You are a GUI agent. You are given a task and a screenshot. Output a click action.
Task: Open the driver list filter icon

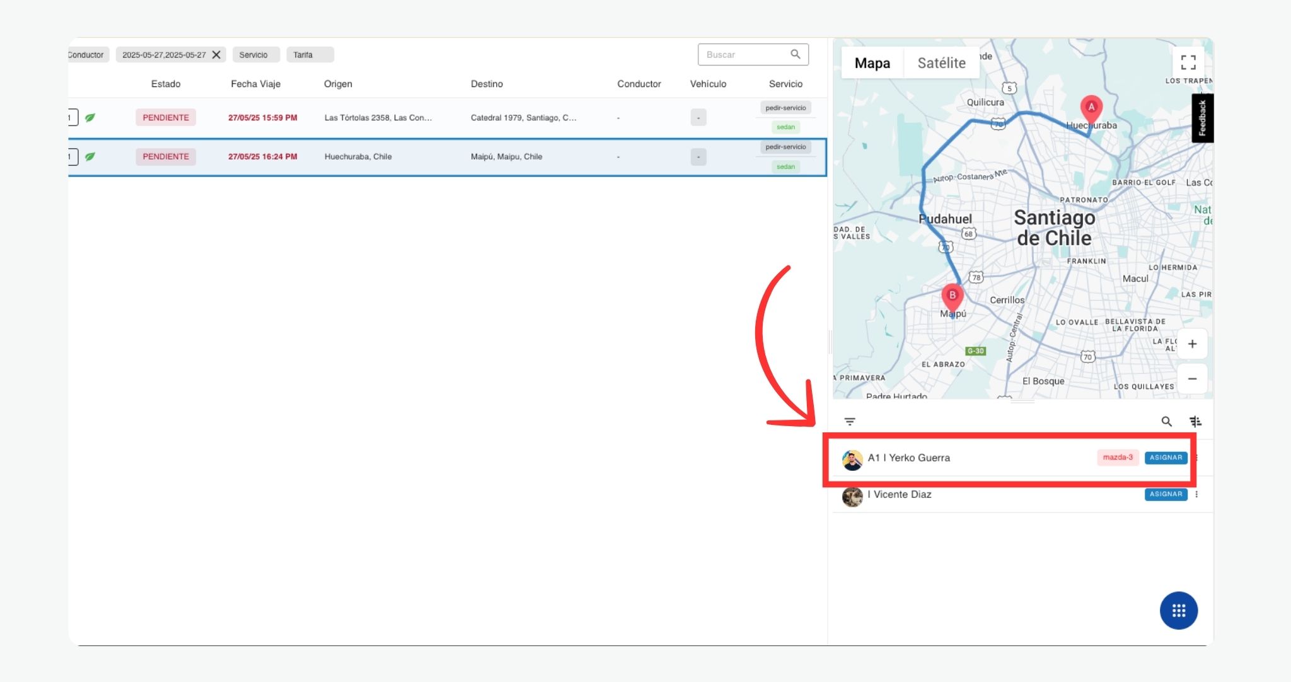click(x=850, y=422)
